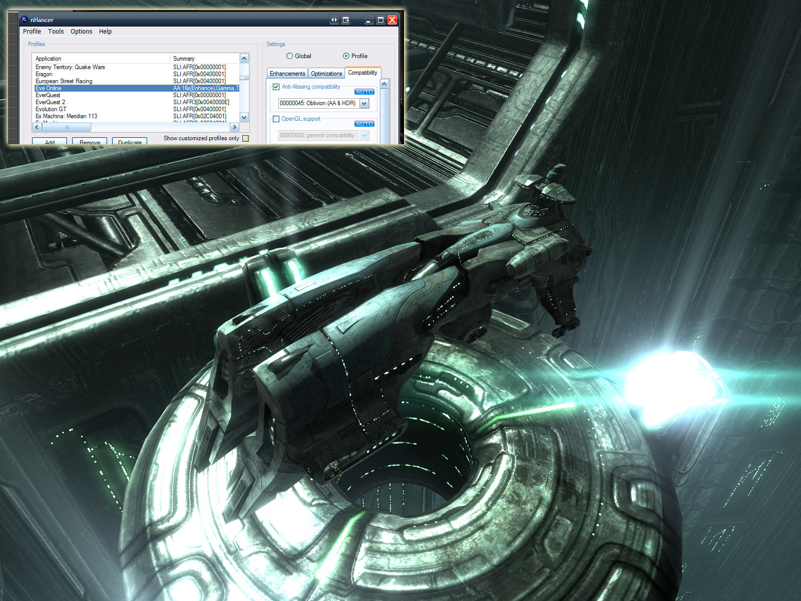Image resolution: width=801 pixels, height=601 pixels.
Task: Check Show customized profiles only
Action: (245, 138)
